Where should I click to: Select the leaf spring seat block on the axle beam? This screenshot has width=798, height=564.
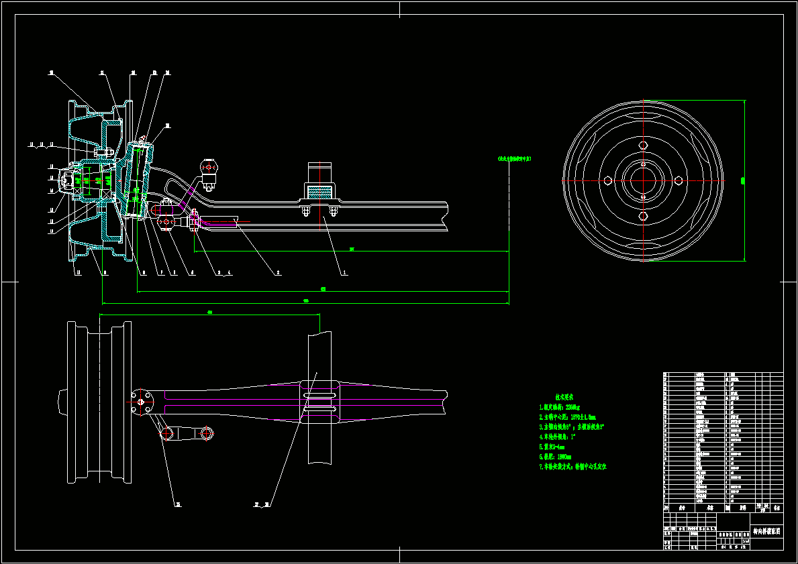pos(320,189)
